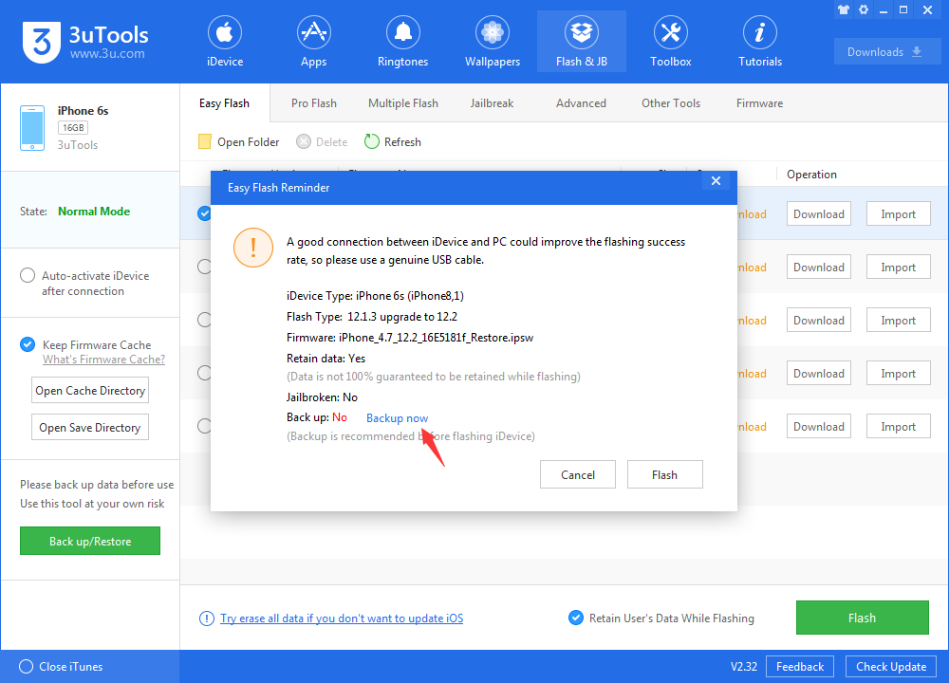
Task: Toggle the Close iTunes option
Action: pos(26,666)
